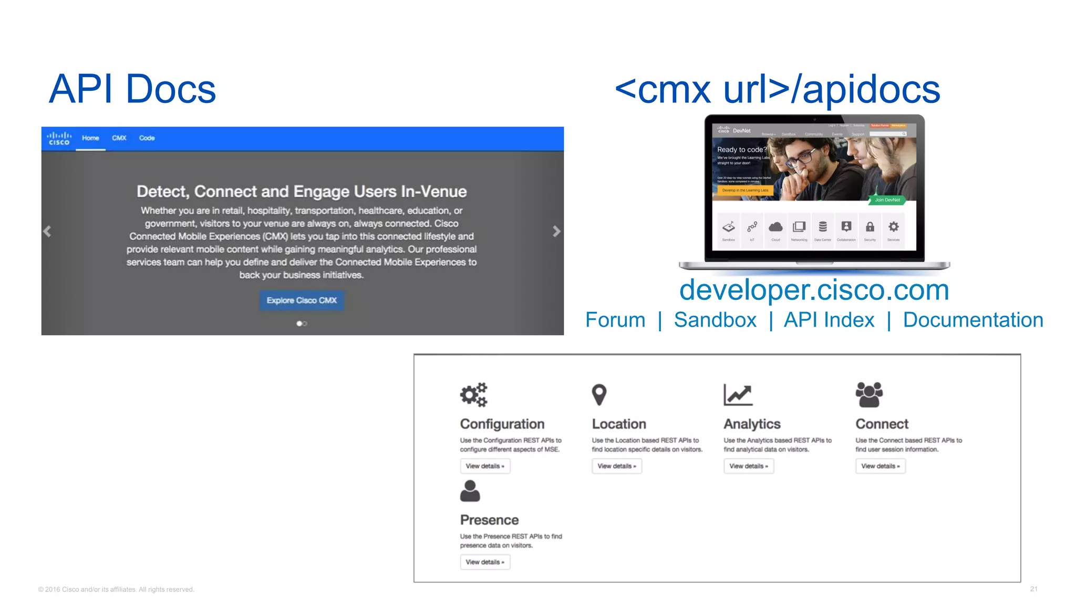
Task: Click the Connect heading
Action: pyautogui.click(x=882, y=424)
